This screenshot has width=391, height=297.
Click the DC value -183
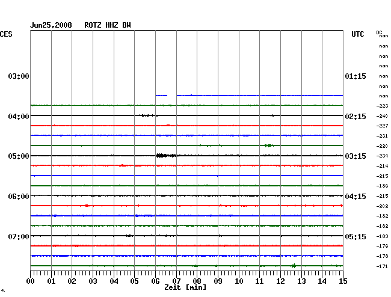click(382, 236)
